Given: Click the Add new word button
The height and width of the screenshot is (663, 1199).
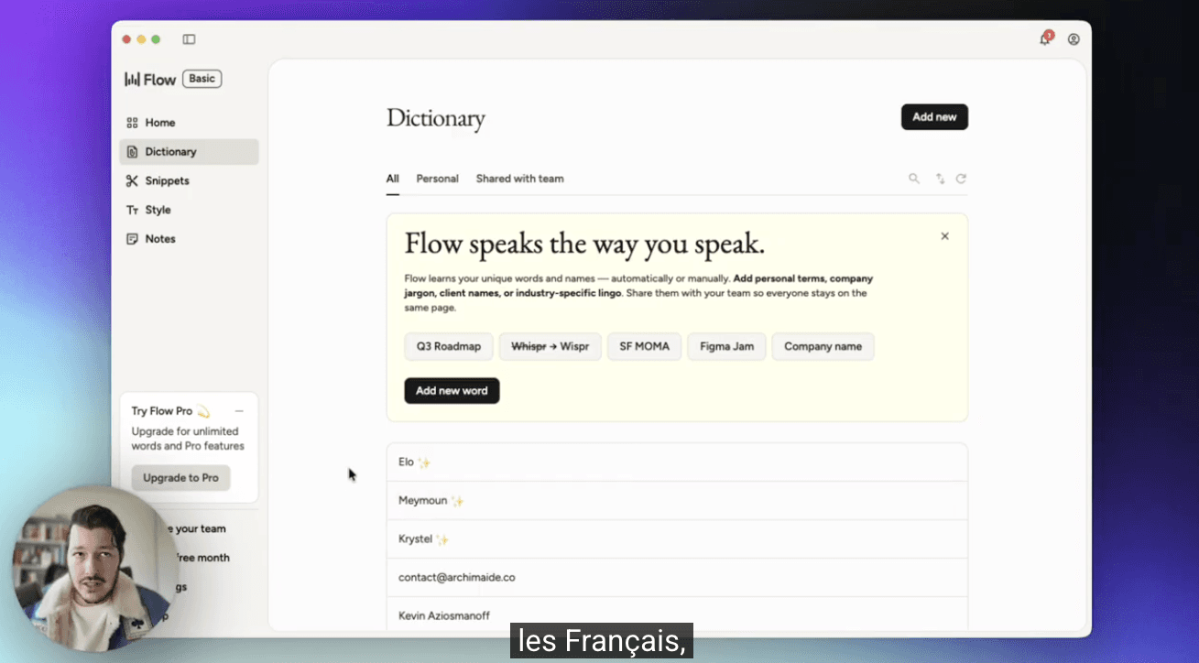Looking at the screenshot, I should click(x=452, y=391).
